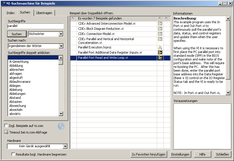The image size is (234, 161).
Task: Click the NI example finder title bar icon
Action: click(x=3, y=3)
